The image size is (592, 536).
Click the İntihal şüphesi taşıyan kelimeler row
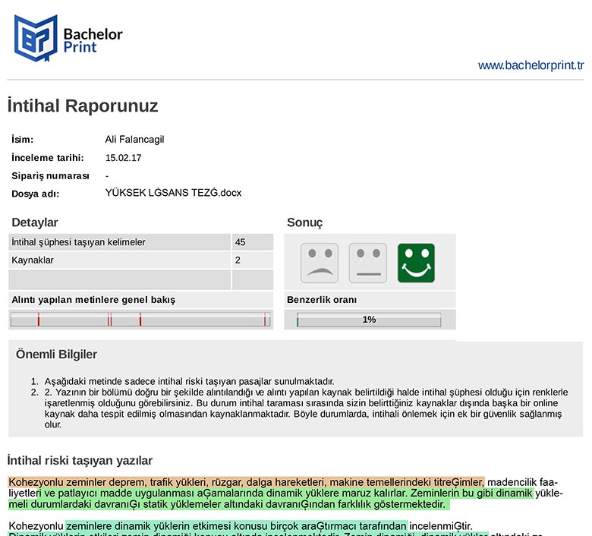click(x=141, y=242)
